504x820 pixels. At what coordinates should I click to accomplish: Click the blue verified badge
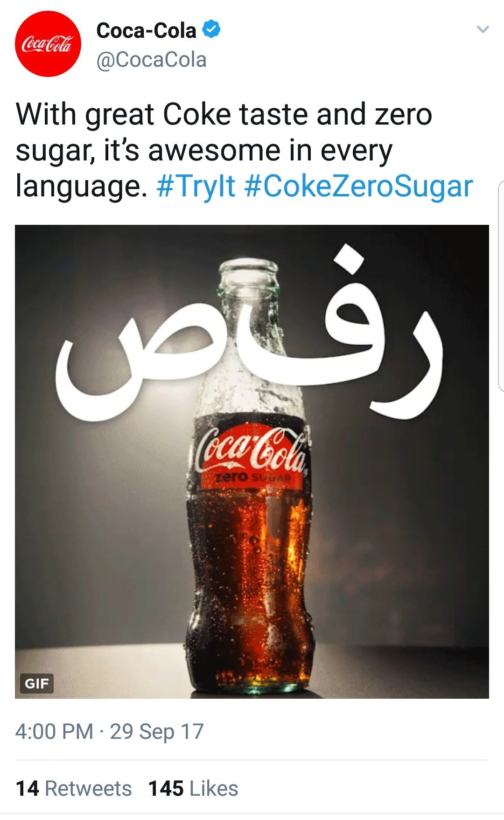211,30
